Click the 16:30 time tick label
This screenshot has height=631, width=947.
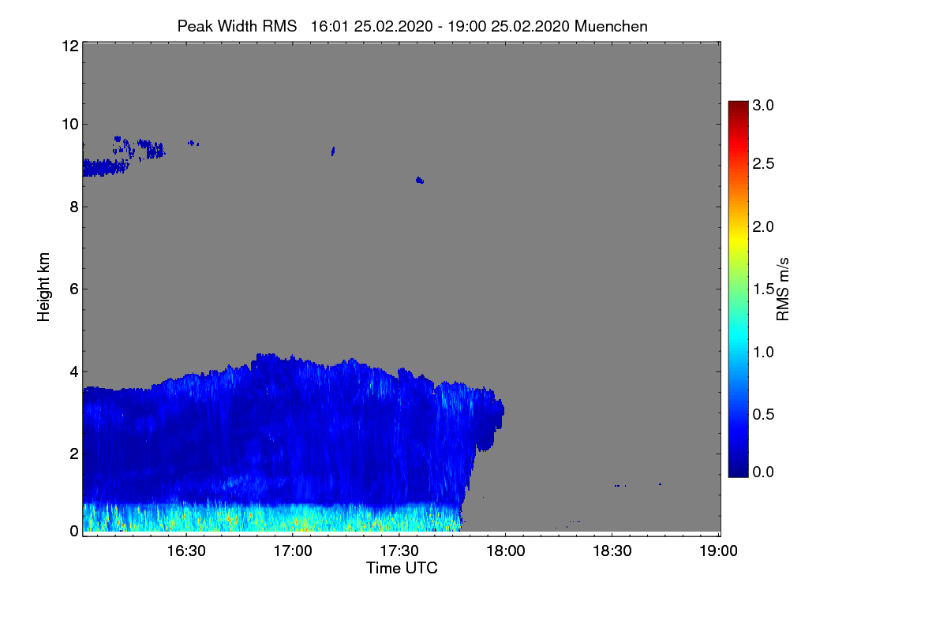click(x=187, y=551)
